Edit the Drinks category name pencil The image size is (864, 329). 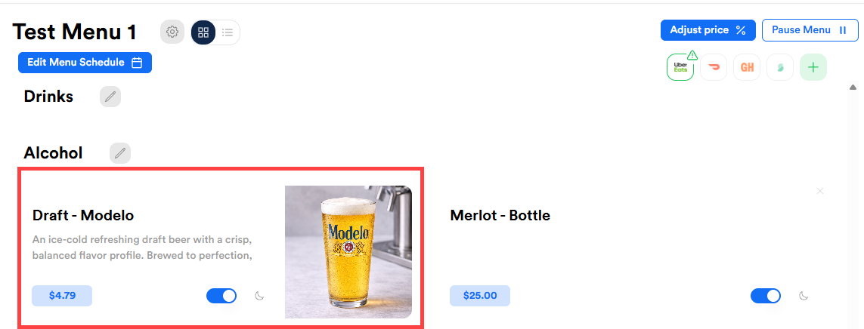coord(110,97)
